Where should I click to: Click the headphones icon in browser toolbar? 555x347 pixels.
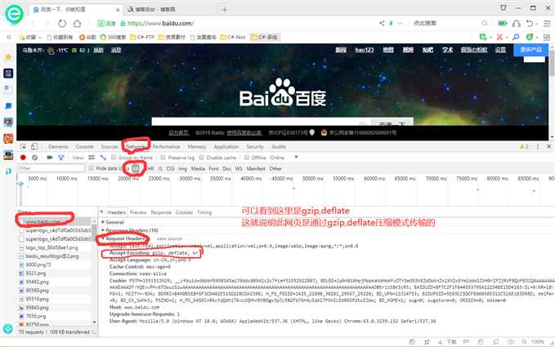point(516,24)
